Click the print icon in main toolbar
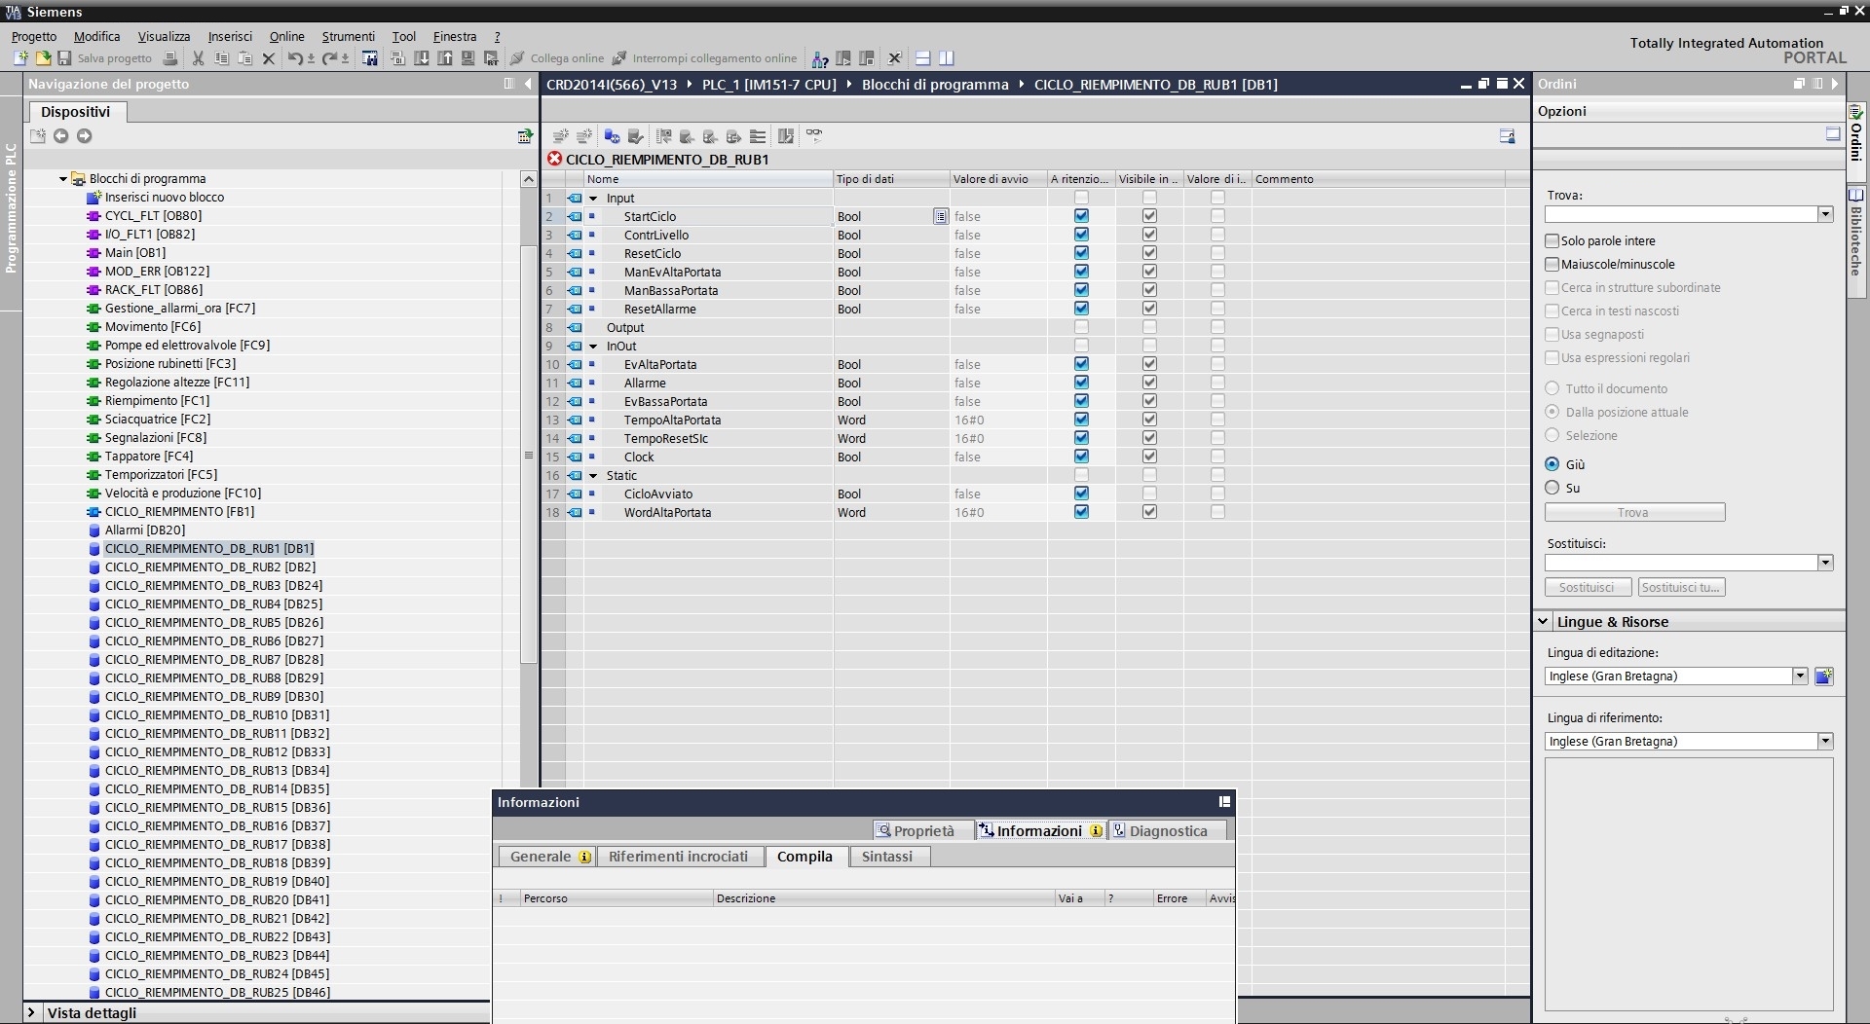Viewport: 1870px width, 1024px height. (170, 58)
